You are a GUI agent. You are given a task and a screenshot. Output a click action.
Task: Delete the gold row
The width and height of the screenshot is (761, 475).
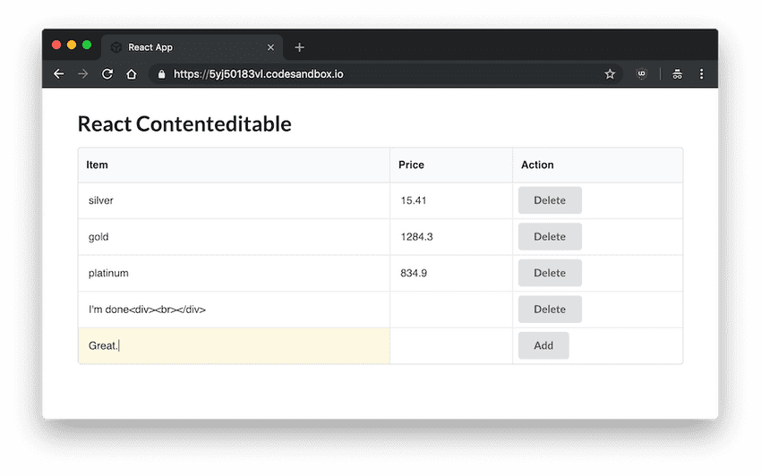pos(549,237)
